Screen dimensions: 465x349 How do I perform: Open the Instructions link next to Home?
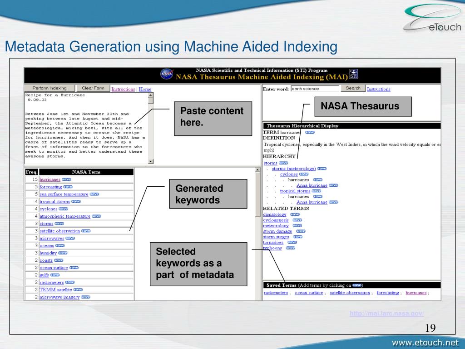123,89
